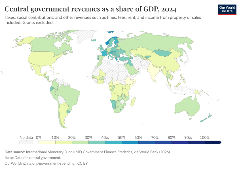The image size is (241, 170).
Task: Select the 70%-80% dark blue legend band
Action: [x=163, y=142]
